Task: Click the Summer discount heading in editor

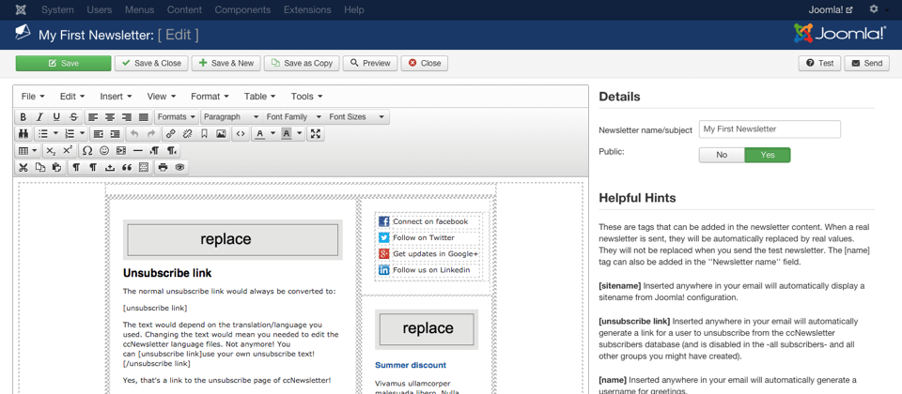Action: pyautogui.click(x=411, y=365)
